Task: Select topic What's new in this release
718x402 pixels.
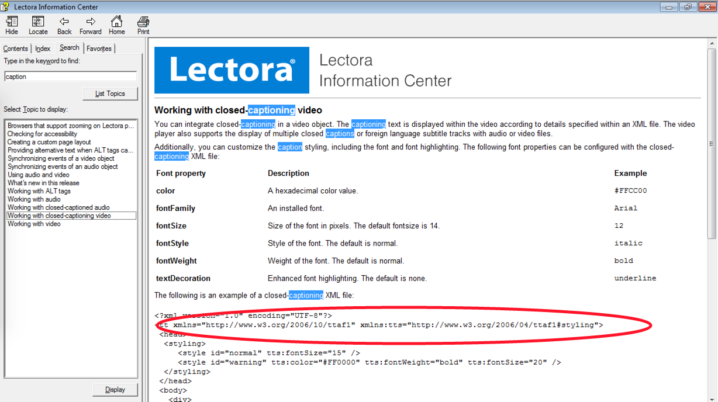Action: coord(43,183)
